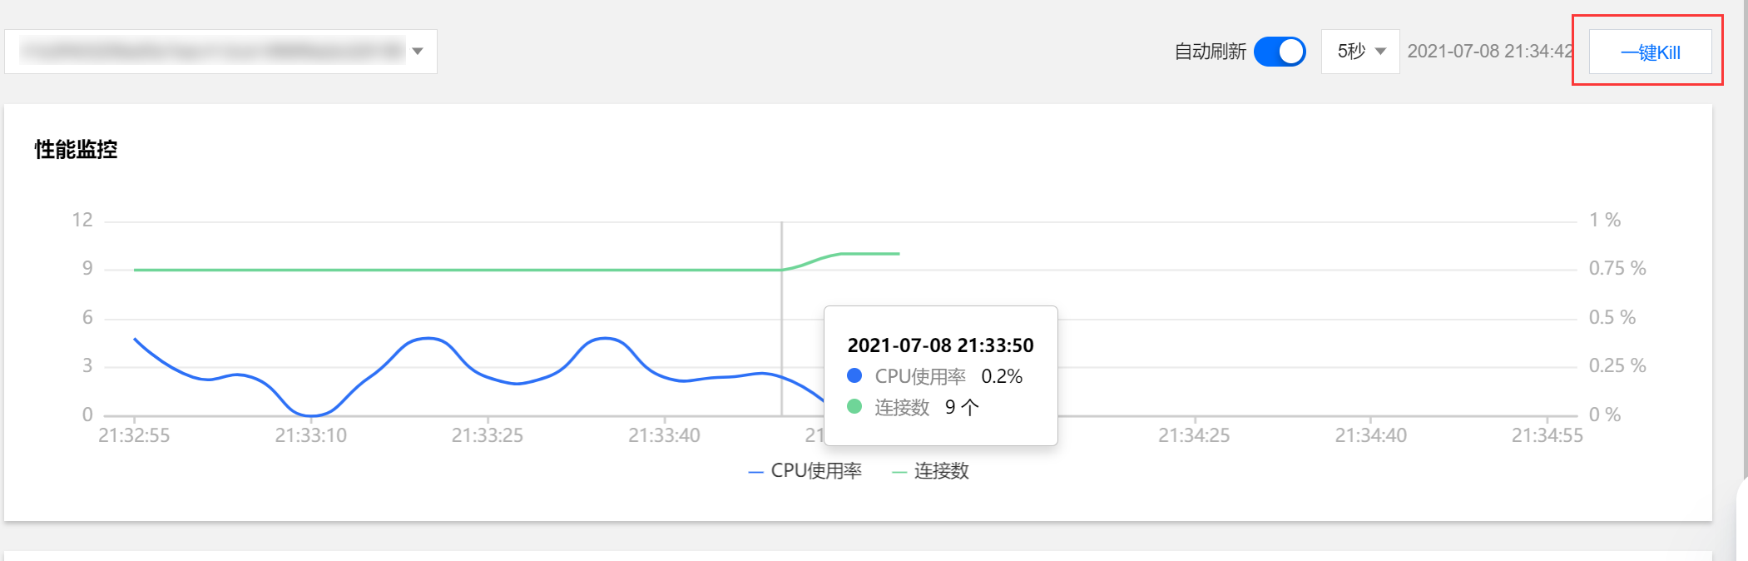This screenshot has height=561, width=1748.
Task: Click the 性能监控 panel heading
Action: click(76, 150)
